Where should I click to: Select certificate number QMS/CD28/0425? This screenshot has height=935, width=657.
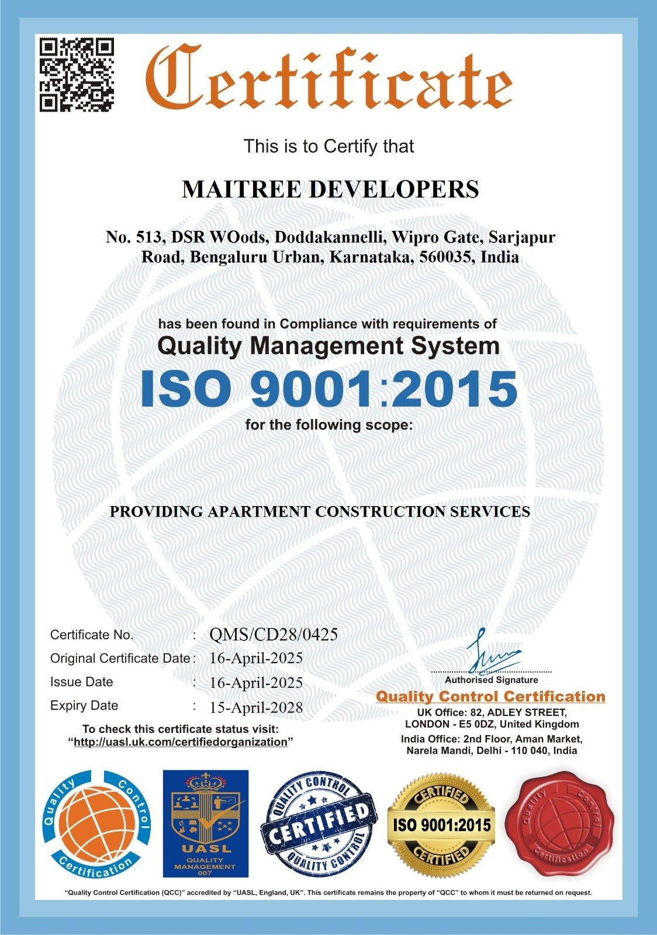[x=274, y=635]
